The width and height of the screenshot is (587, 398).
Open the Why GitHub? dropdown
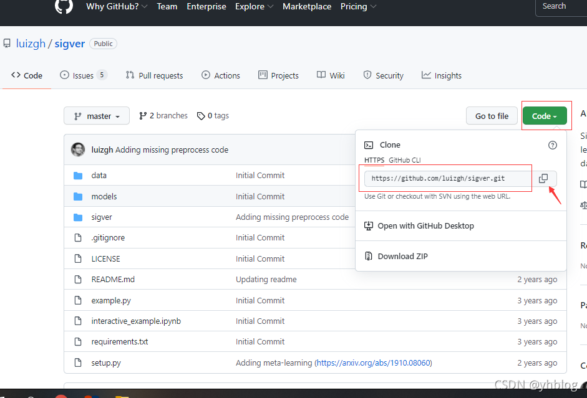117,6
